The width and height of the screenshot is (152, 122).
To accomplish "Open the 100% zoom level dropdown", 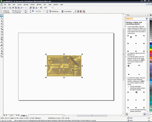I will pos(48,8).
